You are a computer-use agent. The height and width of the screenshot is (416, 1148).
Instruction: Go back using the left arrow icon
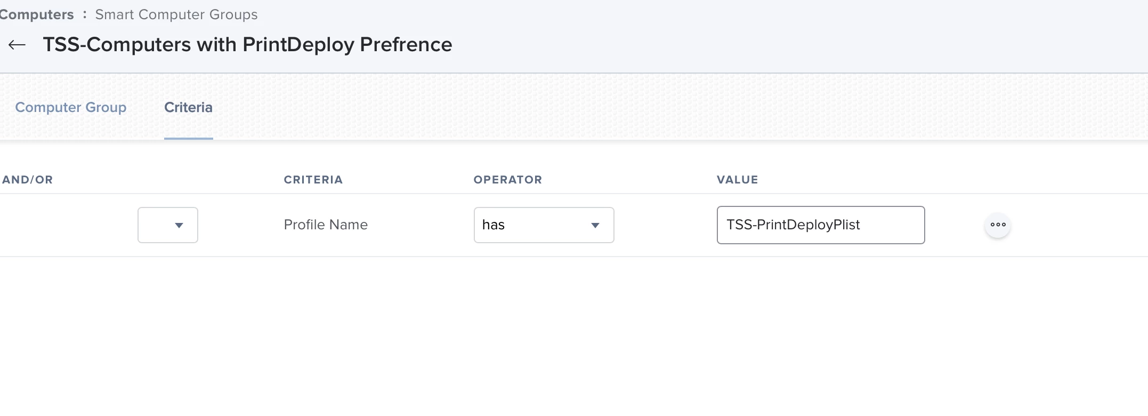click(17, 45)
